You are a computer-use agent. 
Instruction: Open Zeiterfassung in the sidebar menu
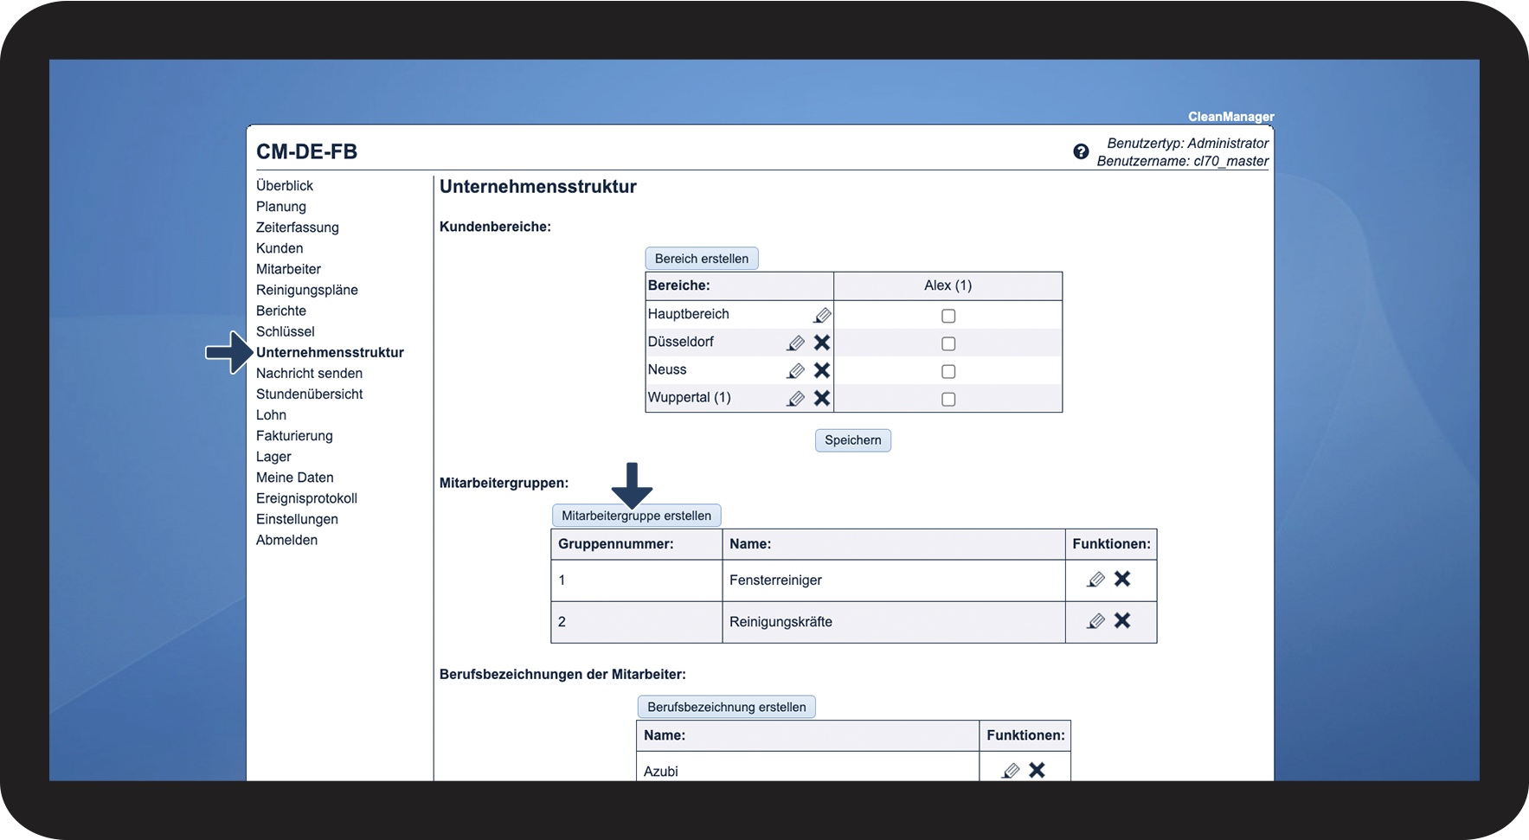coord(297,228)
